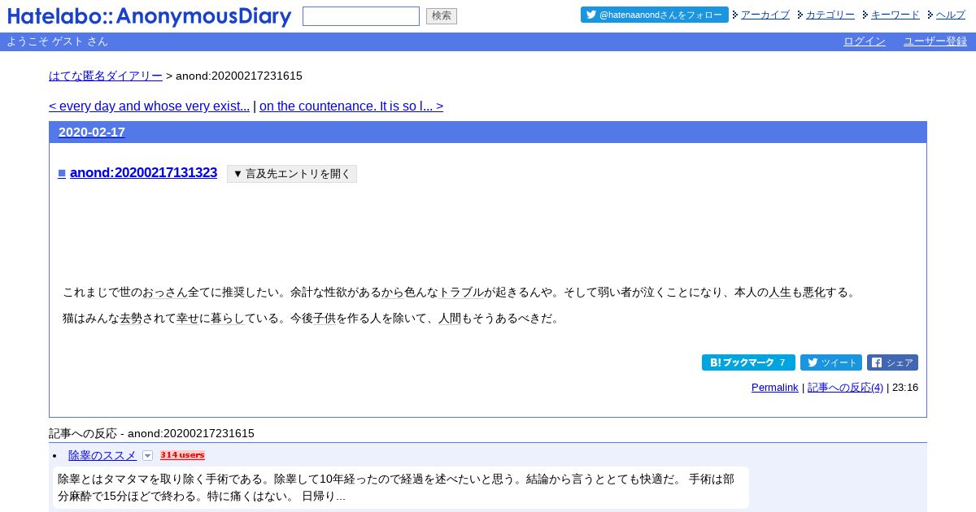Click the Hatelabo AnonymousDiary logo

[x=150, y=16]
